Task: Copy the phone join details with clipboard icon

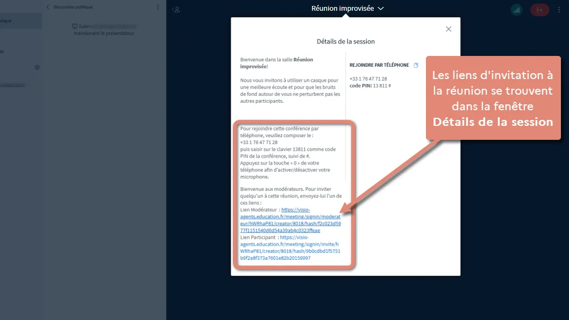Action: click(x=416, y=65)
